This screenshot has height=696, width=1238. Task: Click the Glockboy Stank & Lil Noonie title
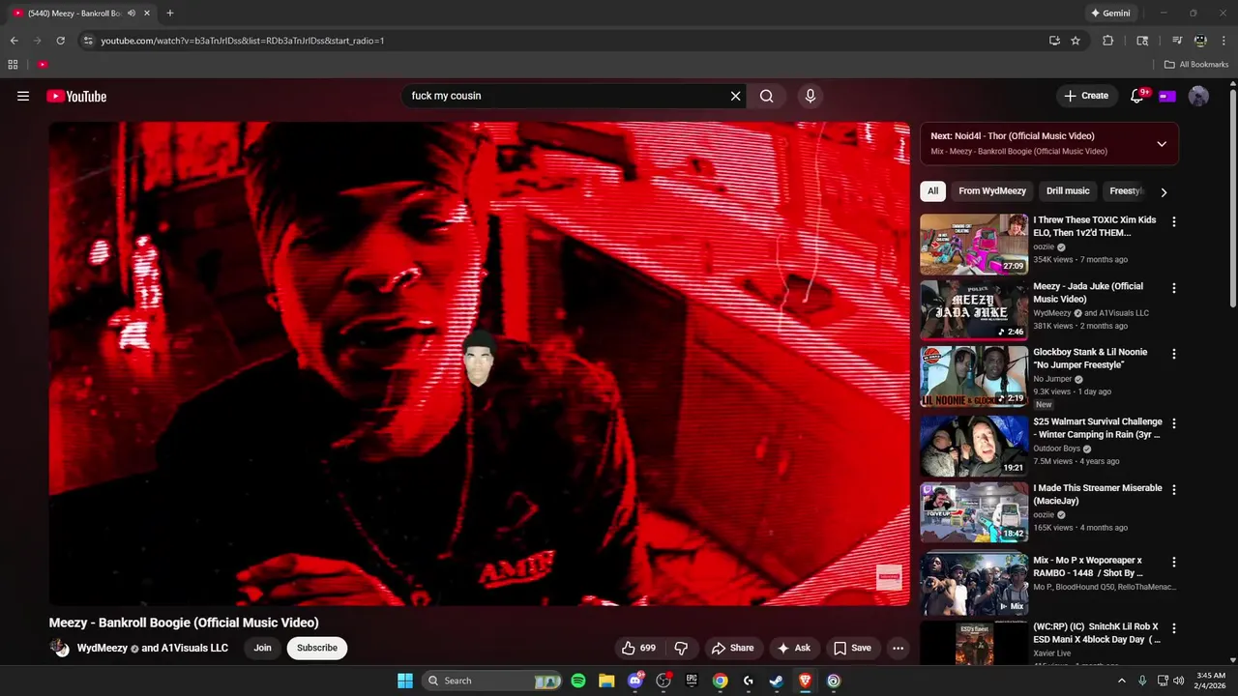[1090, 358]
